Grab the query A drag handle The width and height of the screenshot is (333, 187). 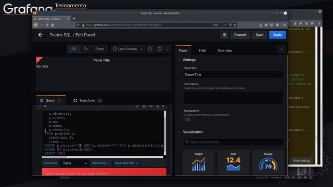(x=163, y=106)
